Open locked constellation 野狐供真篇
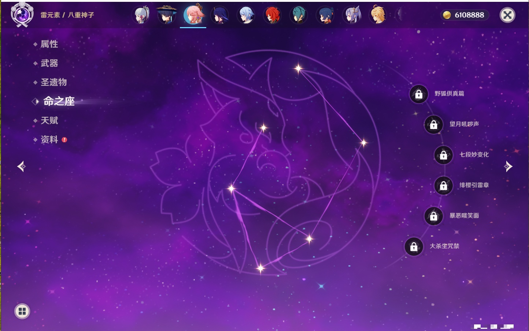This screenshot has height=331, width=529. point(419,94)
